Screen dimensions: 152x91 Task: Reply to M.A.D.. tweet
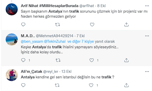[x=23, y=60]
